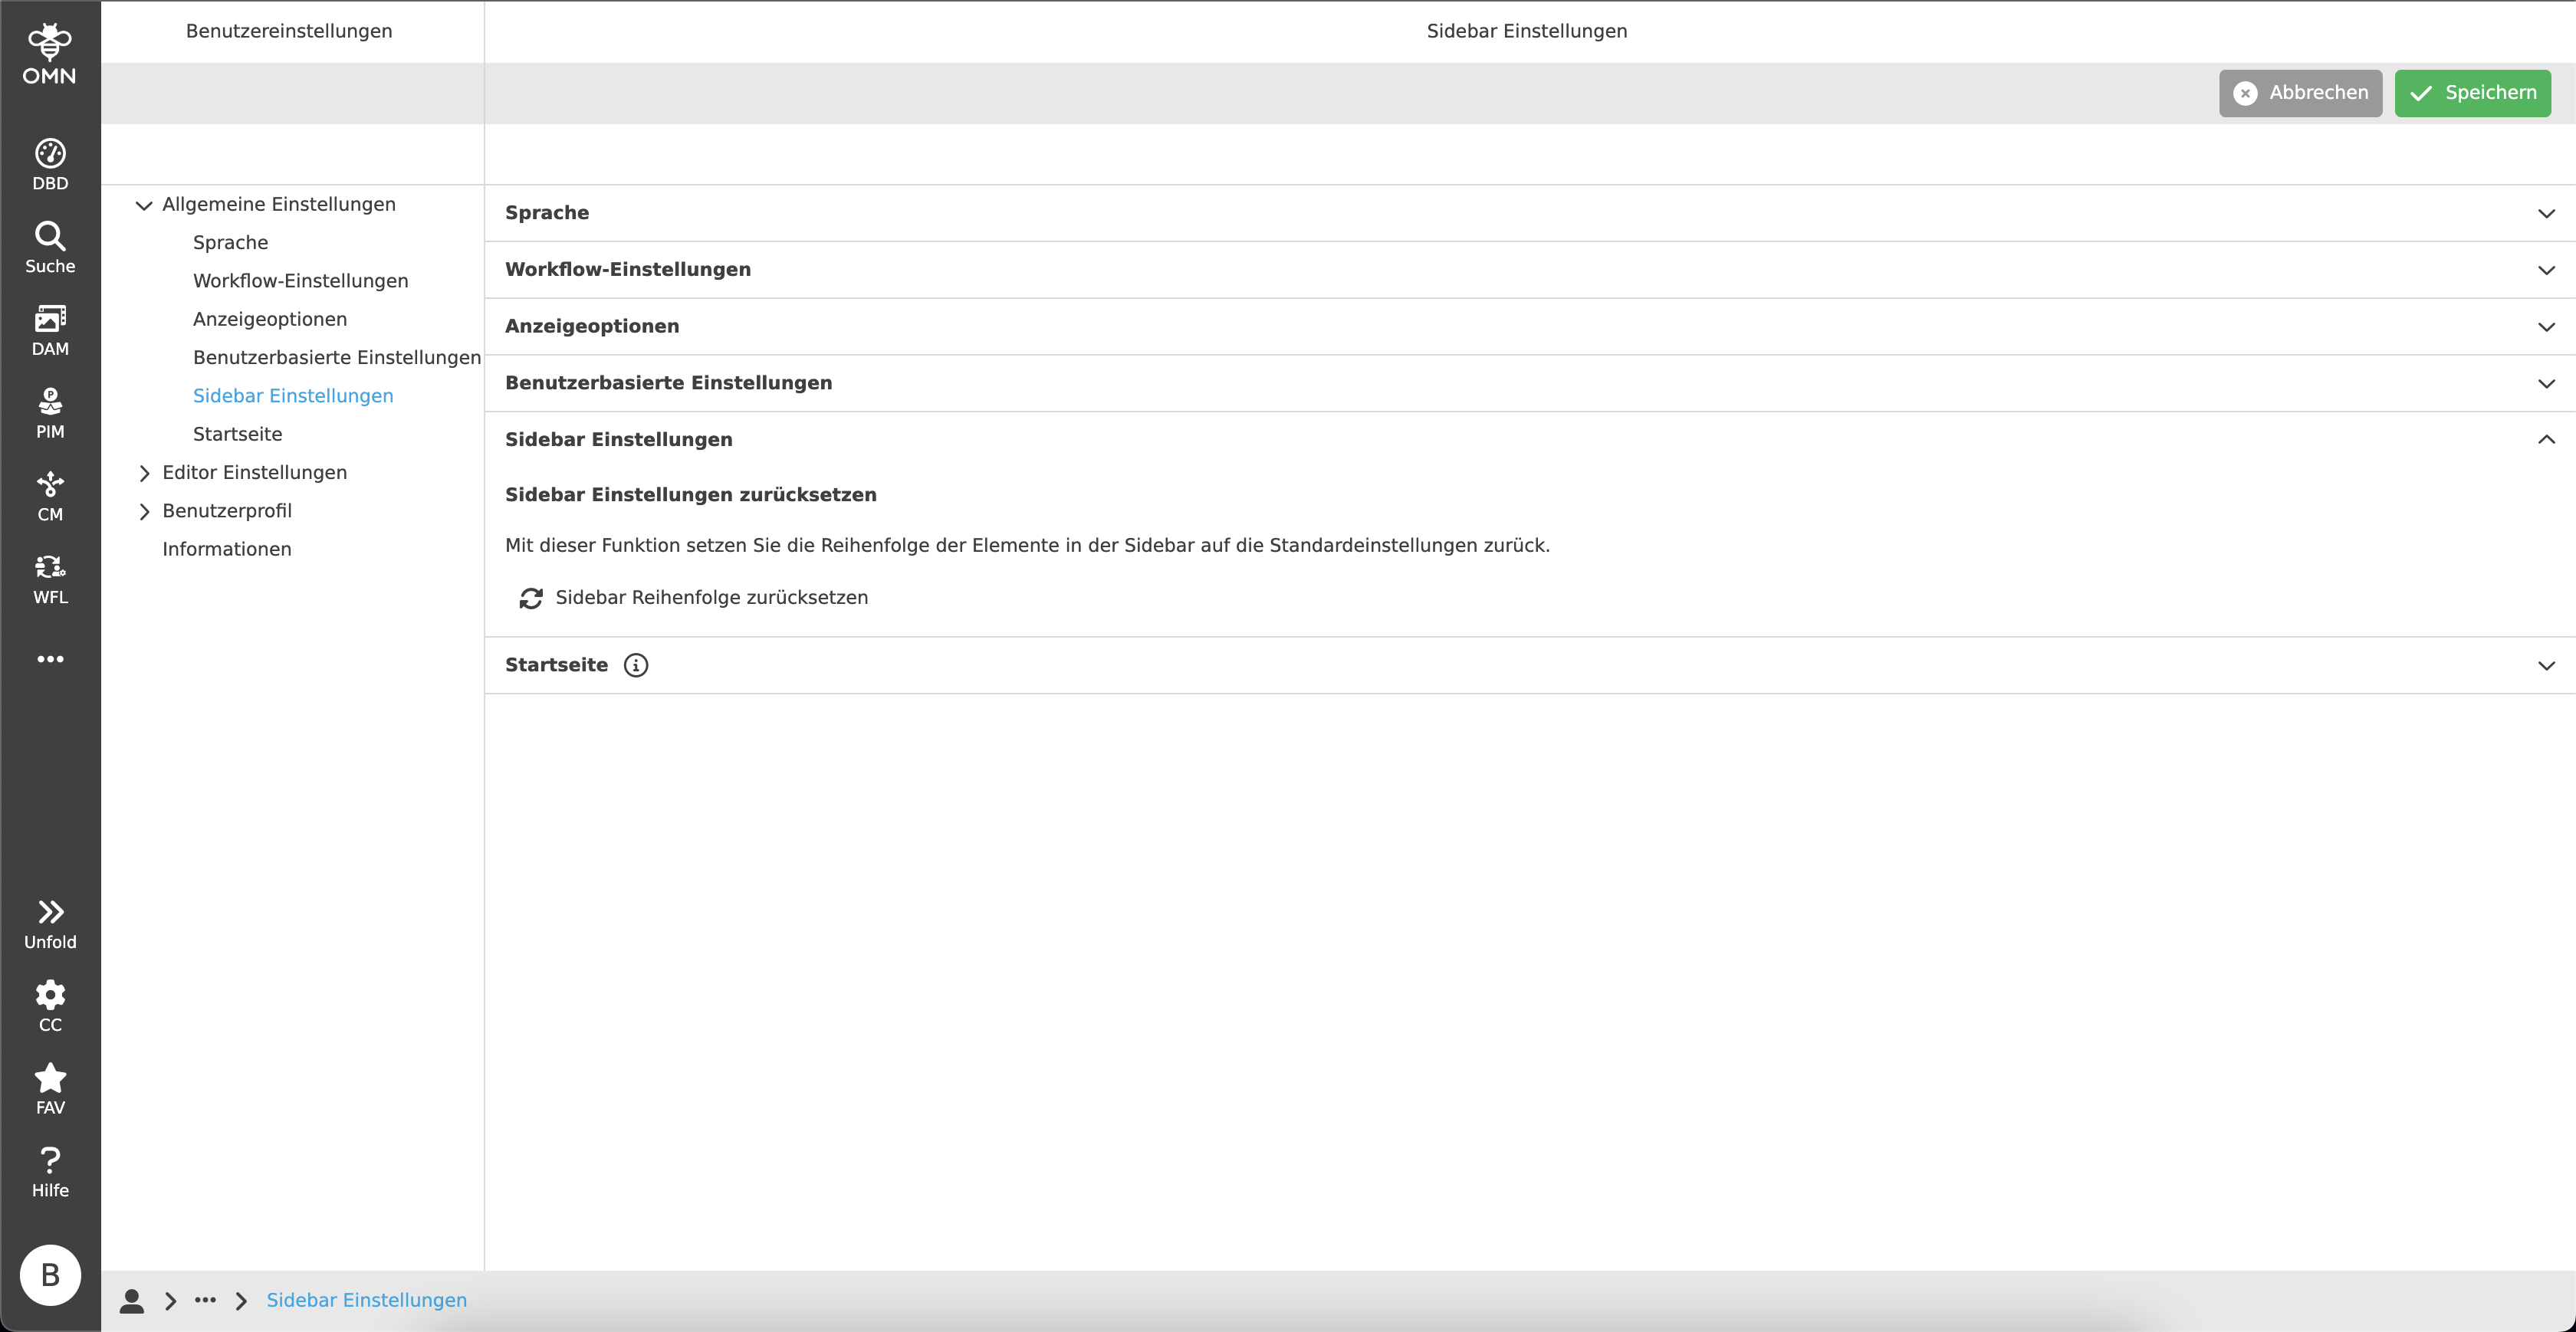Open Informationen in the left menu
Screen dimensions: 2576x1332
pos(227,548)
